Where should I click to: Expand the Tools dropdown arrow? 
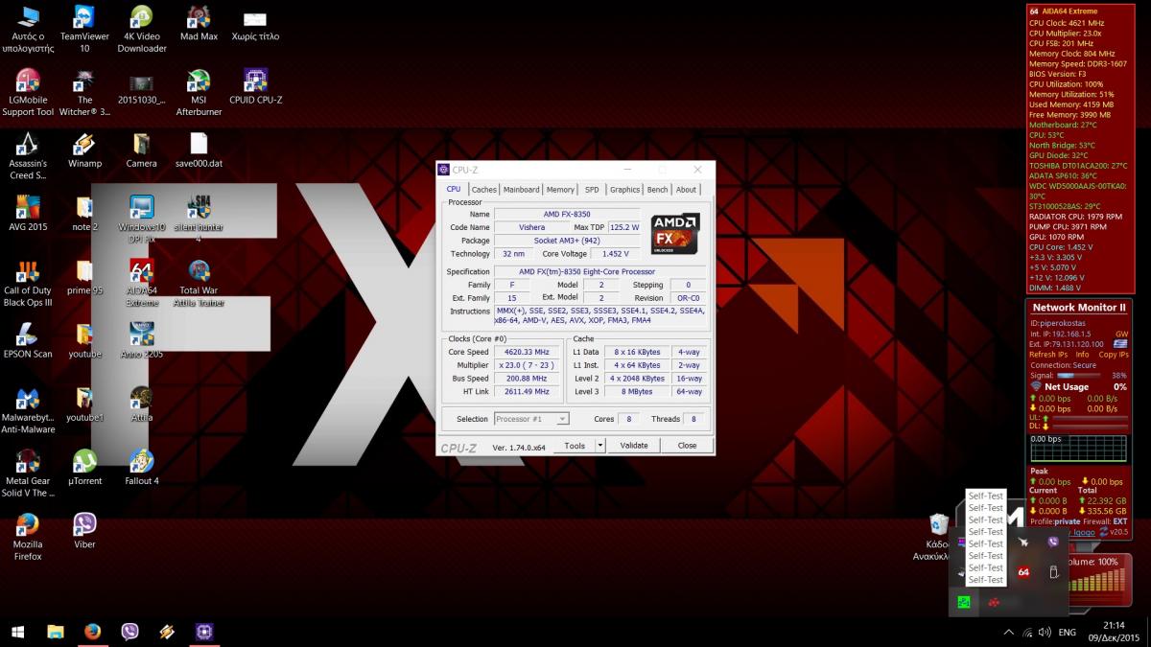pyautogui.click(x=600, y=446)
